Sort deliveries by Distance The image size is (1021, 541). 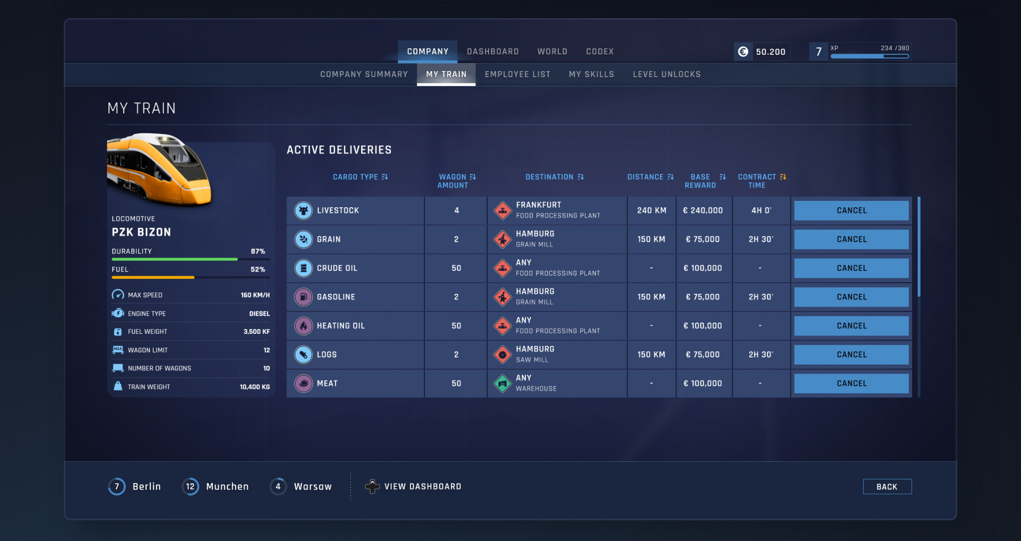click(x=650, y=177)
